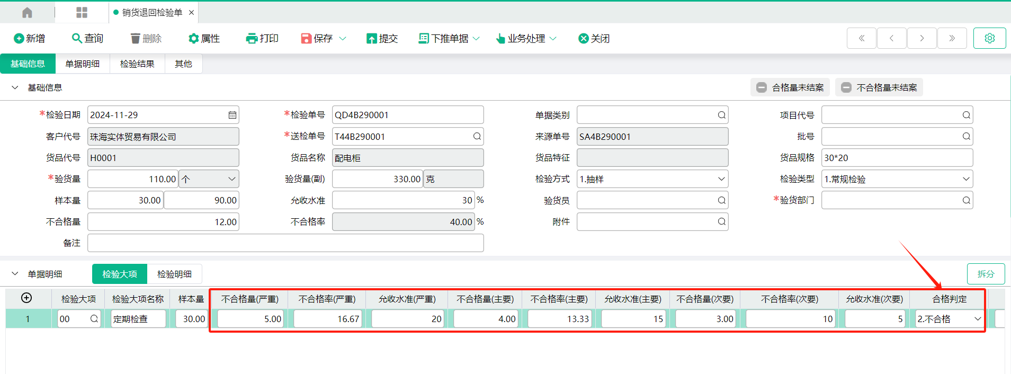The width and height of the screenshot is (1011, 374).
Task: Click the 货品规格 input field
Action: coord(897,158)
